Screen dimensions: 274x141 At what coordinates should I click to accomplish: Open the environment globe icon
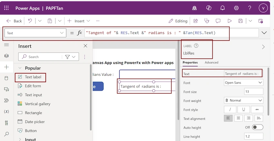coord(194,8)
